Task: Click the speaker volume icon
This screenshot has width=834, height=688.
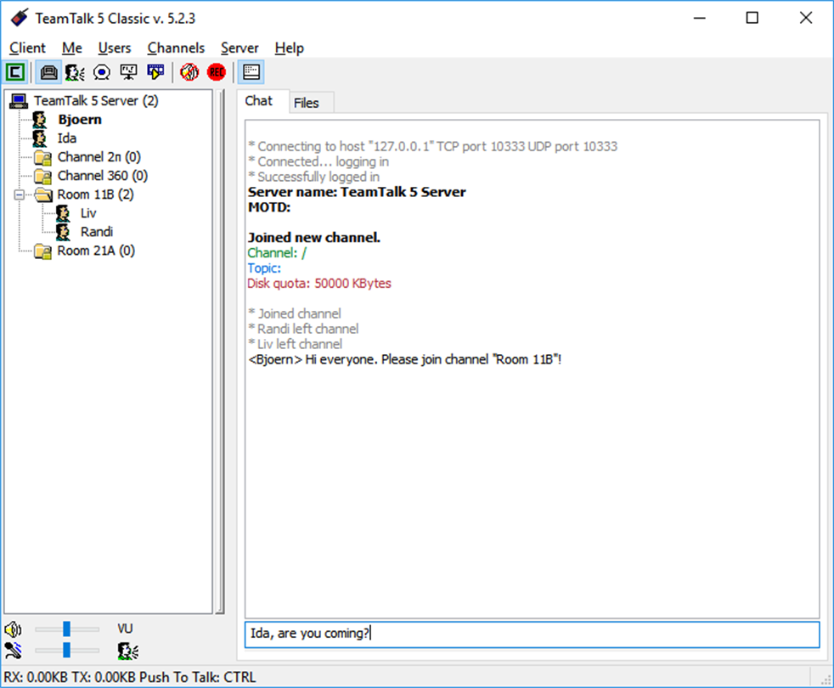Action: [14, 629]
